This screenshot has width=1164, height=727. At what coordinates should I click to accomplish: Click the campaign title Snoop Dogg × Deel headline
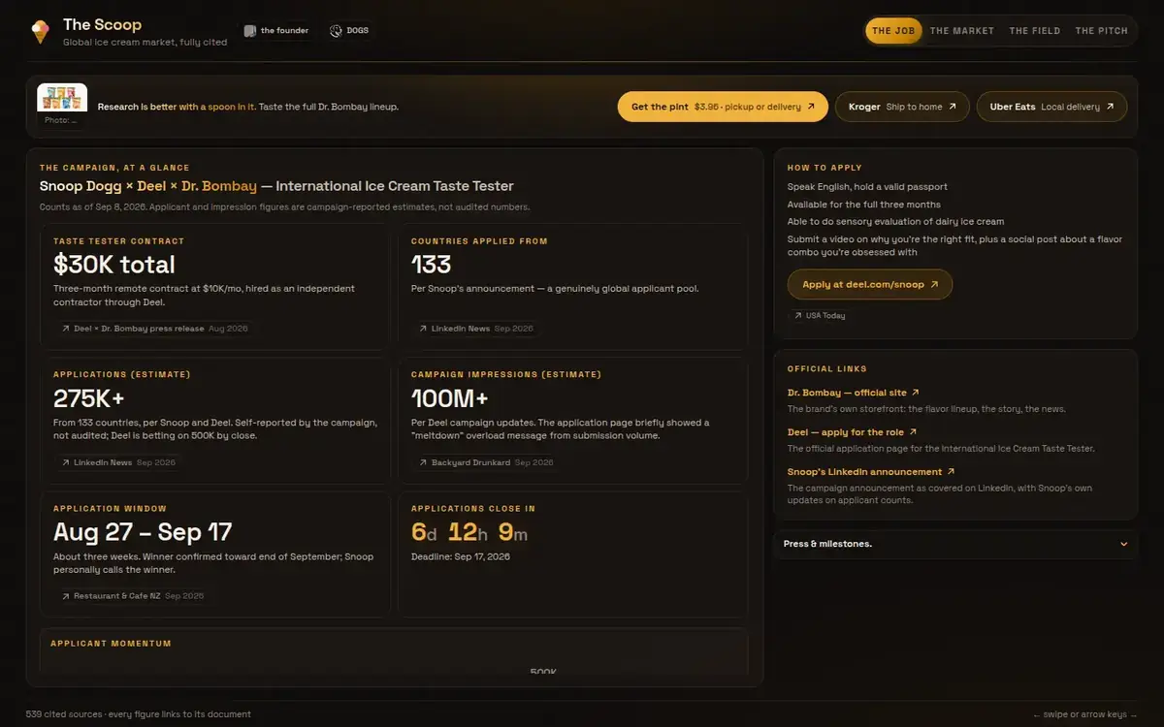(276, 186)
